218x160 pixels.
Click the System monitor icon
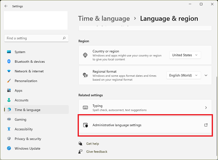pyautogui.click(x=9, y=52)
